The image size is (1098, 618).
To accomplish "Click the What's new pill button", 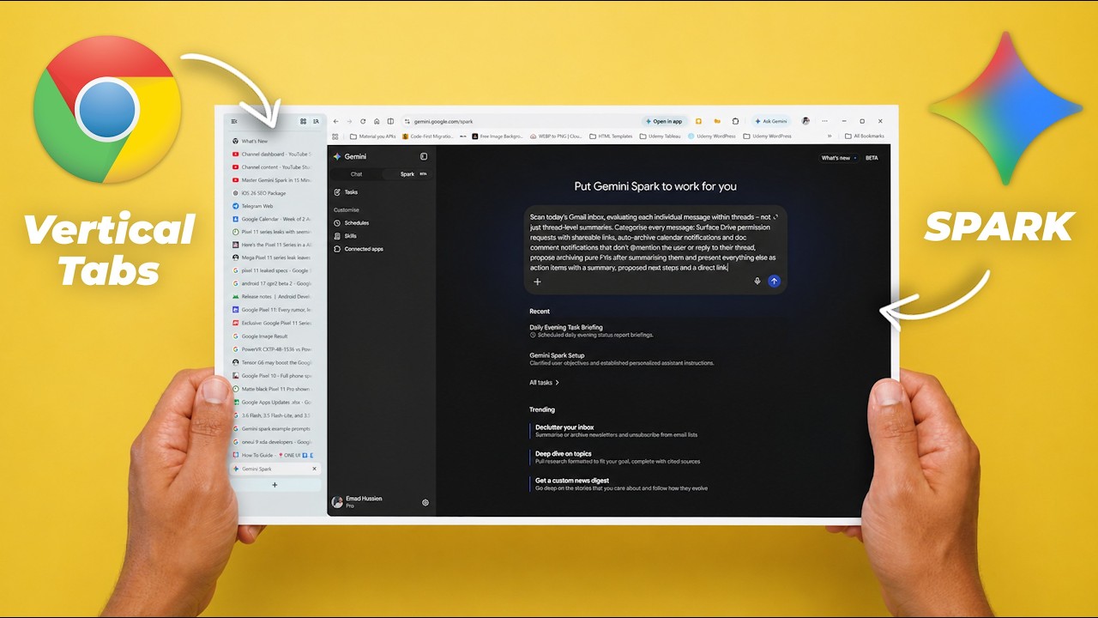I will (x=840, y=158).
